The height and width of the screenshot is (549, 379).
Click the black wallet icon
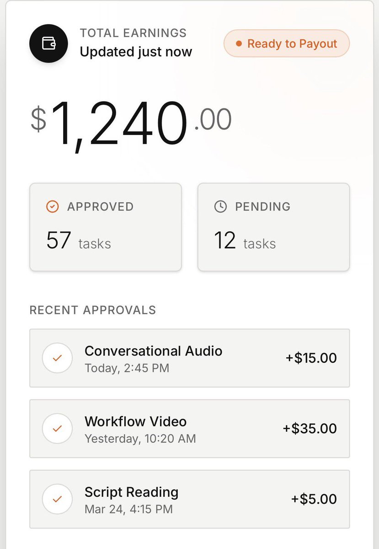[x=48, y=43]
